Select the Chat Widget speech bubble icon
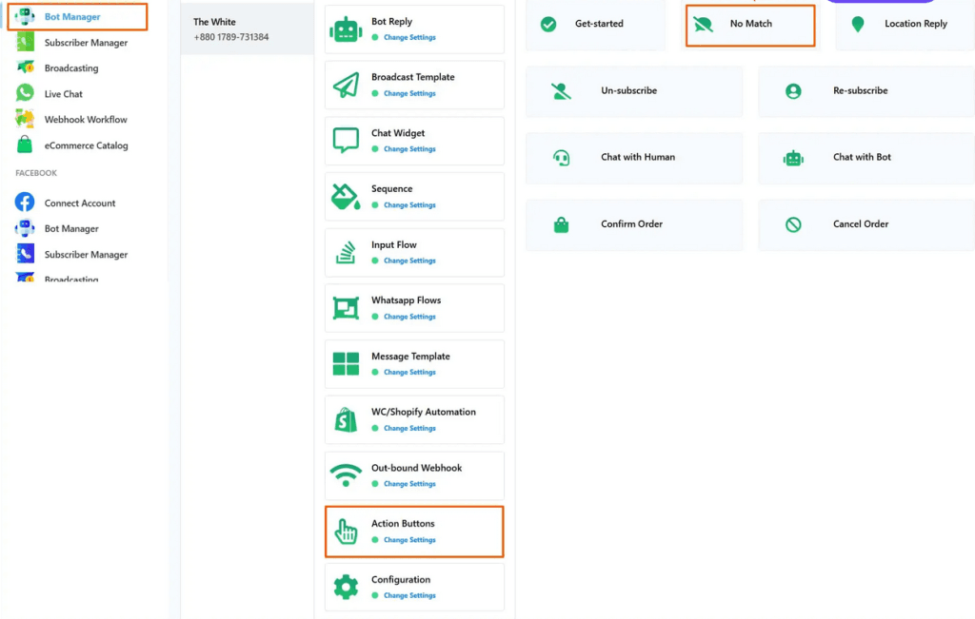This screenshot has width=975, height=619. [346, 141]
